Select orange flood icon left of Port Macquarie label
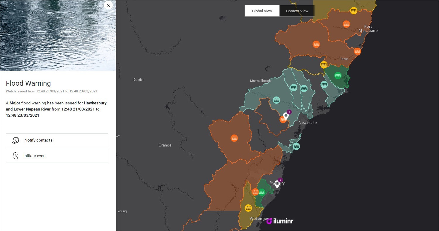The image size is (439, 231). (346, 24)
